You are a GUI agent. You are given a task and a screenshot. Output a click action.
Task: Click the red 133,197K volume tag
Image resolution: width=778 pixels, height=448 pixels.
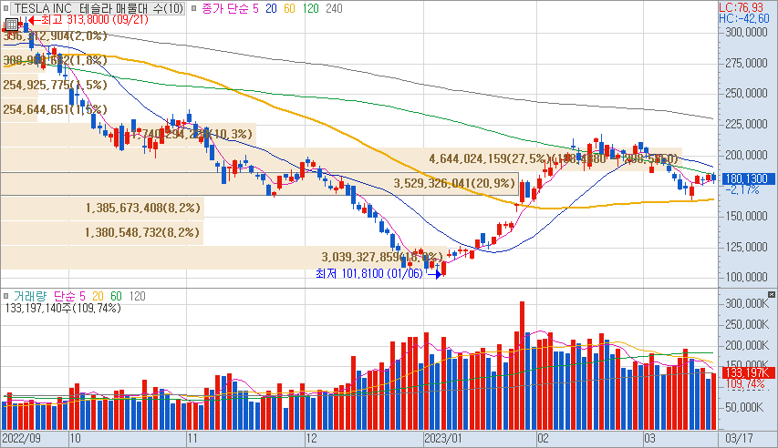pyautogui.click(x=749, y=373)
